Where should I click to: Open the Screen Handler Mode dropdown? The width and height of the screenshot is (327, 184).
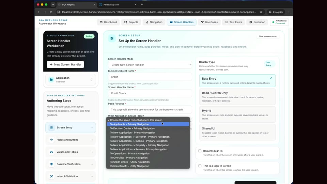coord(150,65)
